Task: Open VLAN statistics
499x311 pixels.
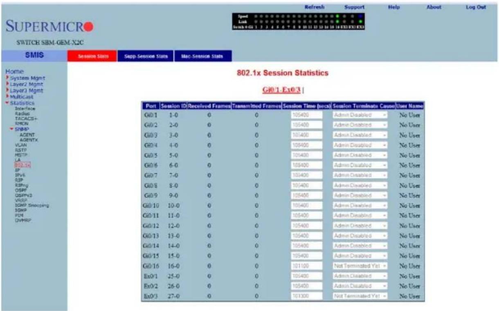Action: pos(20,144)
